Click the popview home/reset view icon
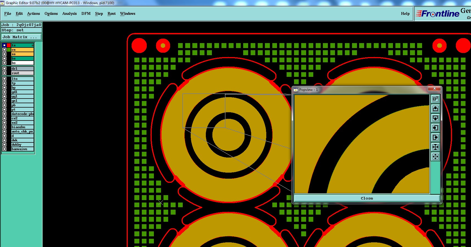The image size is (471, 247). [435, 99]
